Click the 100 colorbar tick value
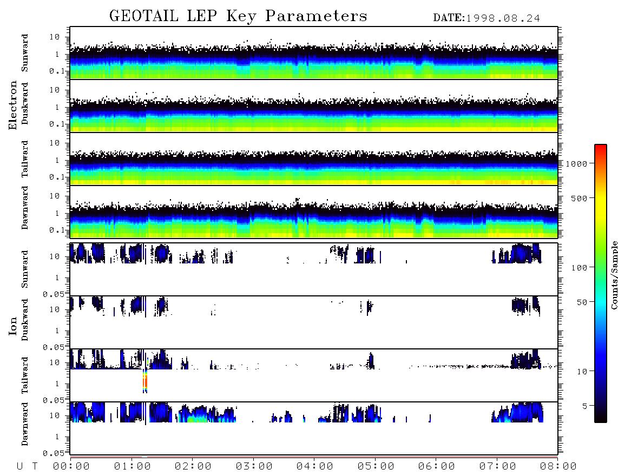This screenshot has width=618, height=476. pos(579,268)
